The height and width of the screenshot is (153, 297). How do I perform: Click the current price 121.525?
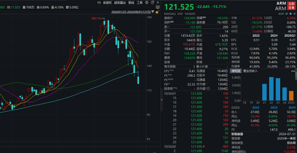pyautogui.click(x=179, y=7)
